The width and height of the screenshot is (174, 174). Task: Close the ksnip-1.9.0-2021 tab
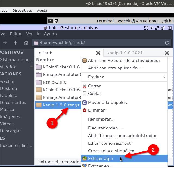point(167,53)
